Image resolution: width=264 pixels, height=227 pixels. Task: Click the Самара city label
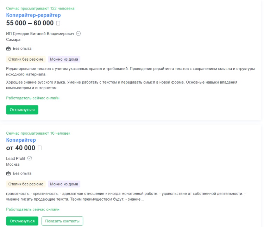(x=13, y=39)
